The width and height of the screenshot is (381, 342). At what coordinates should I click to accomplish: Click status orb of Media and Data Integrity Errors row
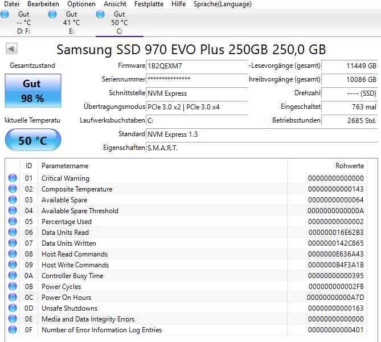coord(13,319)
